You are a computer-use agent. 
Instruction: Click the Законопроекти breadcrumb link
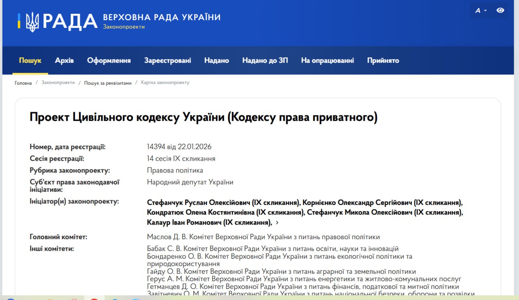point(58,83)
